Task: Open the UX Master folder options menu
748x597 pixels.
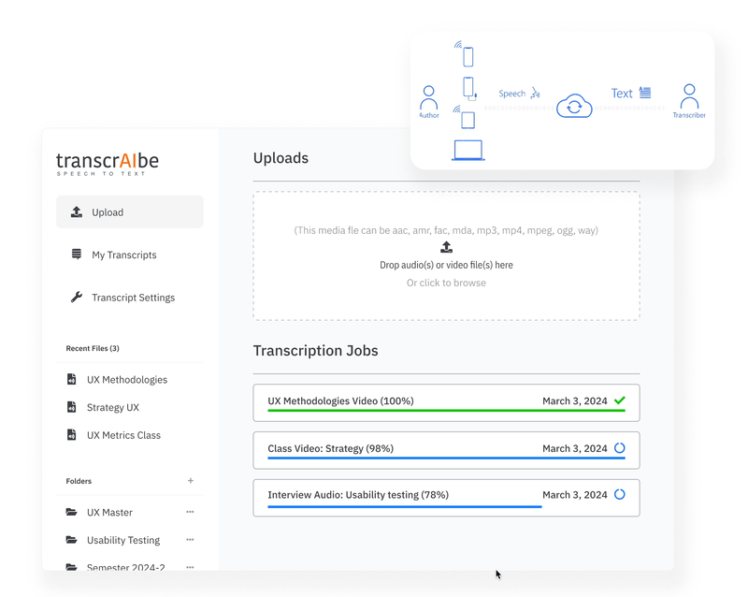Action: click(x=190, y=512)
